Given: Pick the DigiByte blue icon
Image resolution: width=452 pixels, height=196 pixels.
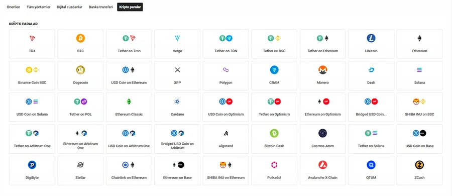Looking at the screenshot, I should click(x=32, y=165).
